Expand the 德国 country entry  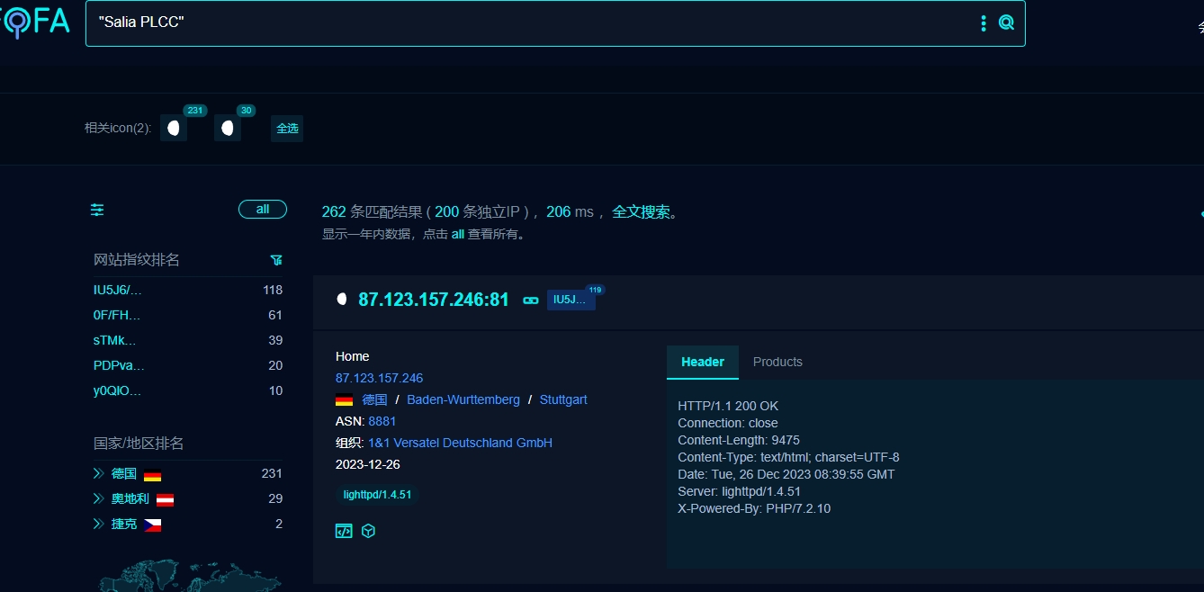point(99,473)
